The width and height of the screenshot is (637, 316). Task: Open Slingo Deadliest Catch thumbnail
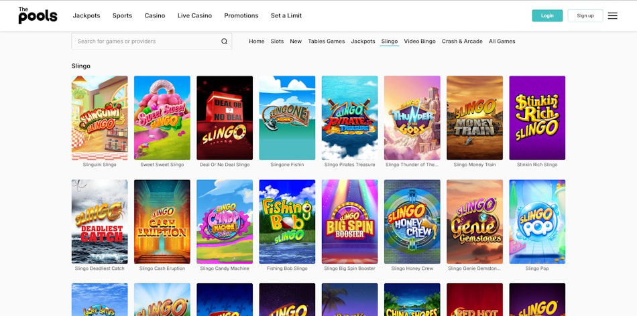99,222
